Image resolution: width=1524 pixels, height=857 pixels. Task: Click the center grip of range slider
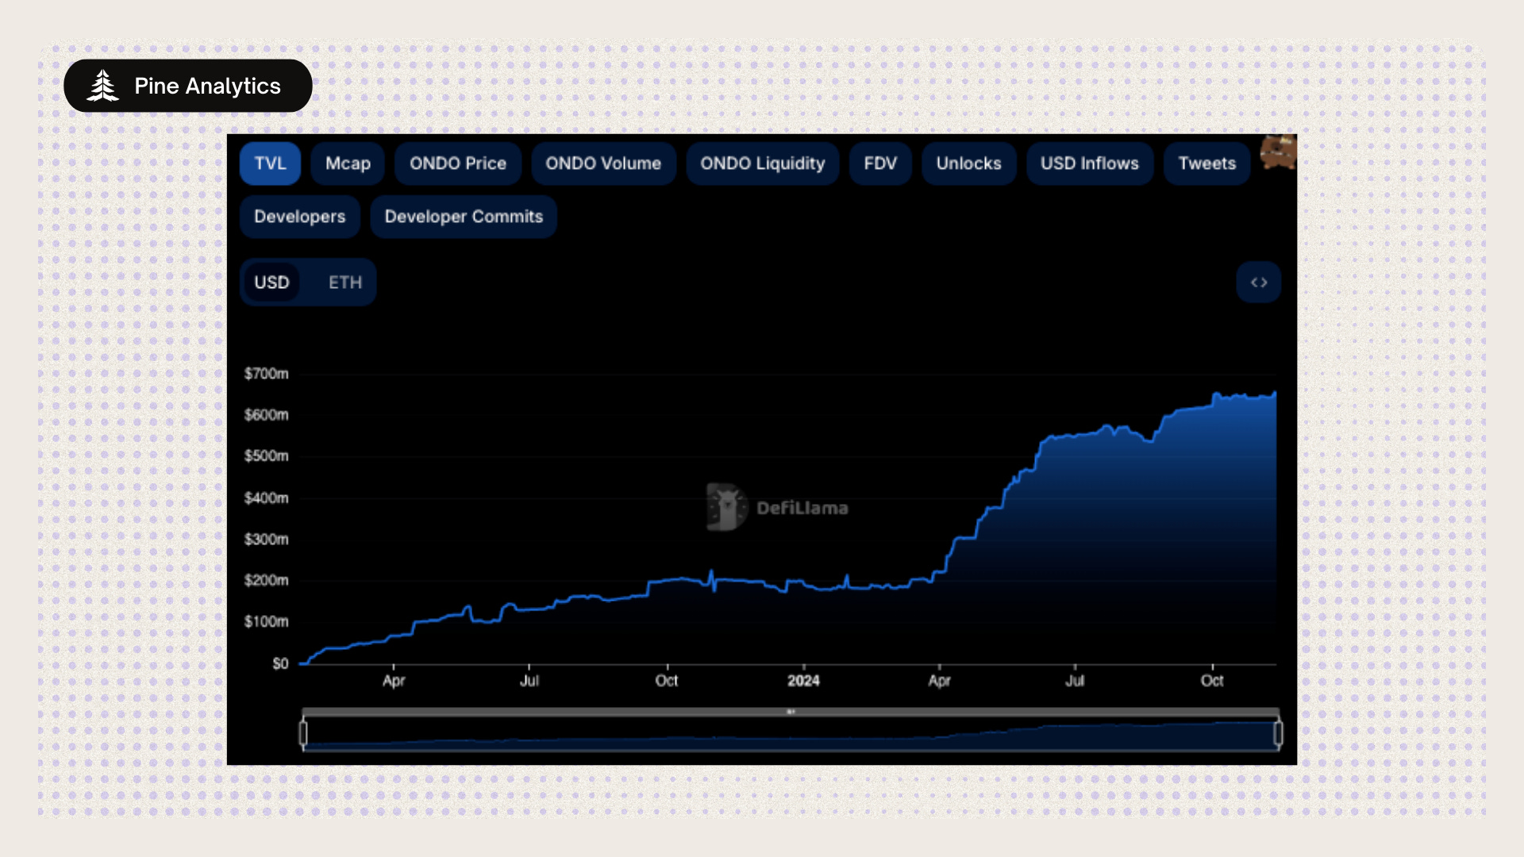pyautogui.click(x=791, y=712)
